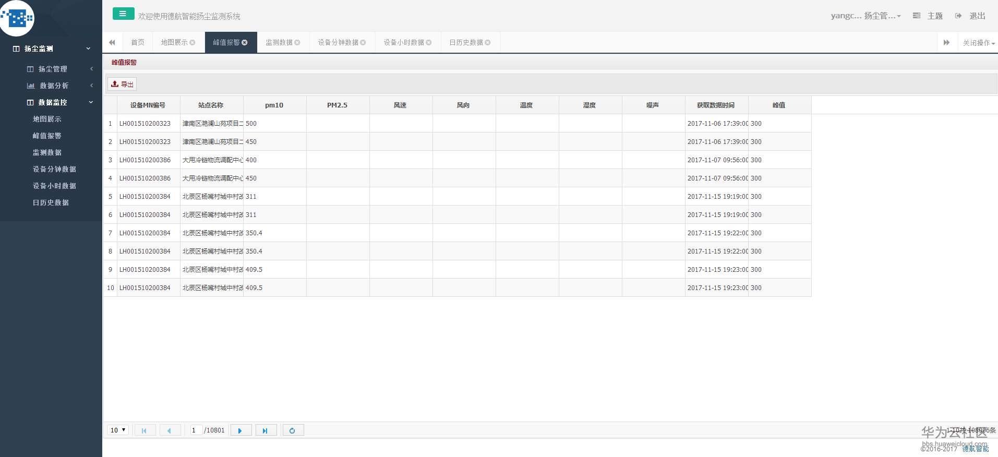Image resolution: width=998 pixels, height=457 pixels.
Task: Click the 获取数据时间 column header
Action: click(x=716, y=105)
